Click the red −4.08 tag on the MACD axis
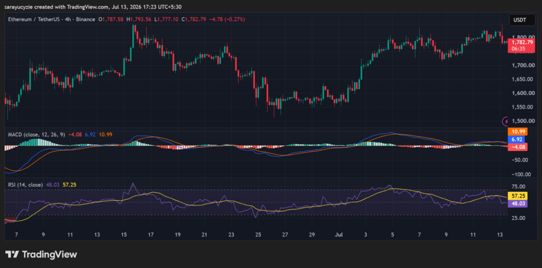Screen dimensions: 542x268 point(517,147)
